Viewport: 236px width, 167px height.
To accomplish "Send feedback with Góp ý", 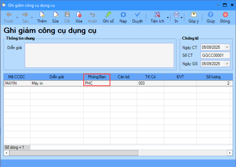I will [194, 17].
